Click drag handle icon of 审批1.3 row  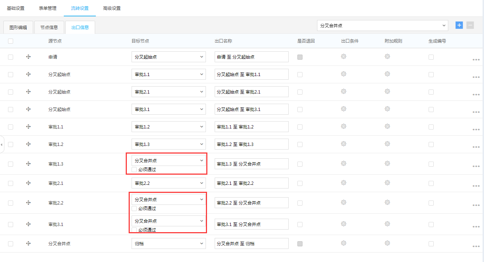pyautogui.click(x=28, y=164)
